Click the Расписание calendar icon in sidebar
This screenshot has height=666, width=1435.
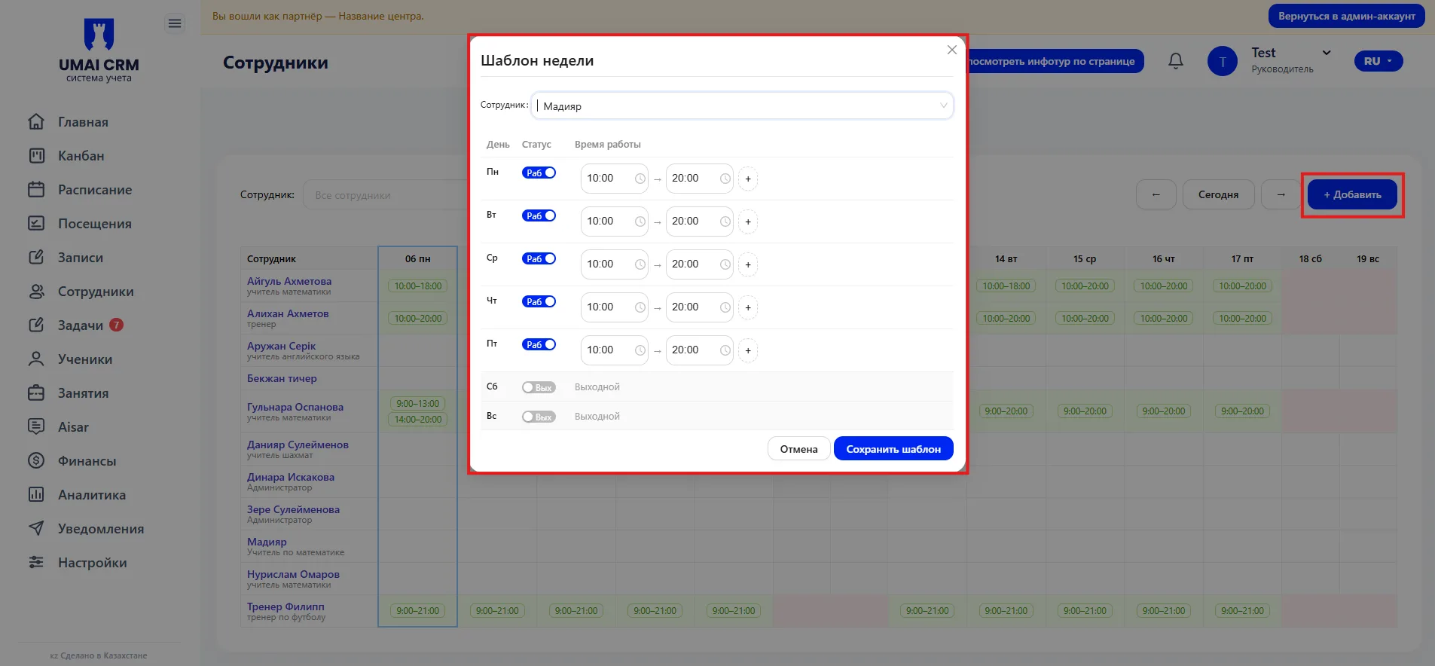(36, 189)
